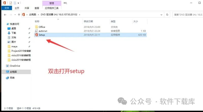Image resolution: width=203 pixels, height=112 pixels.
Task: Click the 此电脑 monitor icon in sidebar
Action: (x=8, y=72)
